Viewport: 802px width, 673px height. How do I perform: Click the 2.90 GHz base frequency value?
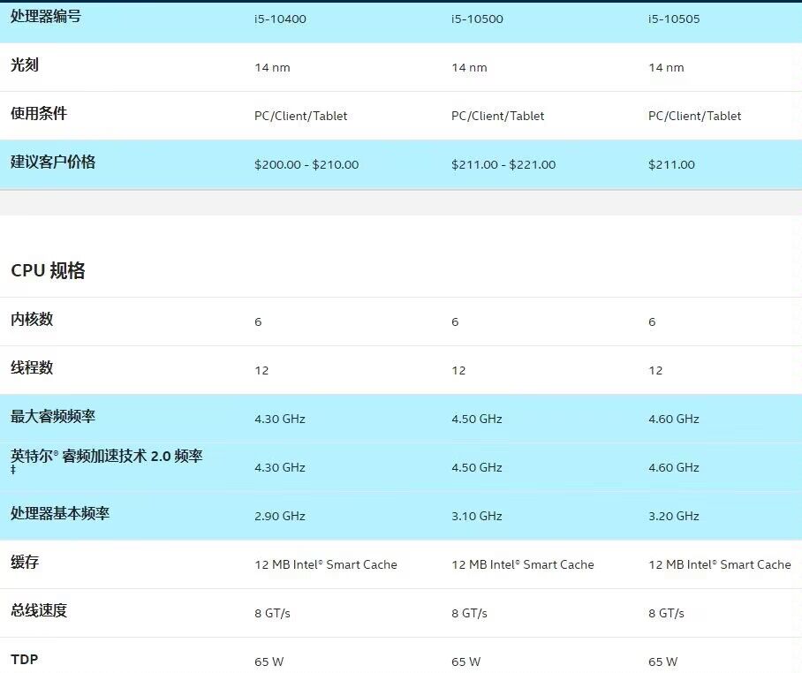coord(280,516)
